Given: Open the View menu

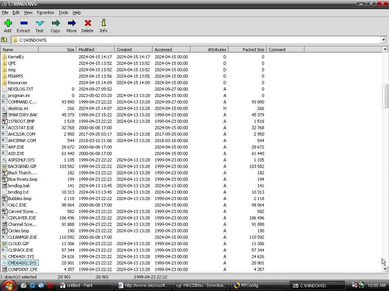Looking at the screenshot, I should tap(28, 13).
